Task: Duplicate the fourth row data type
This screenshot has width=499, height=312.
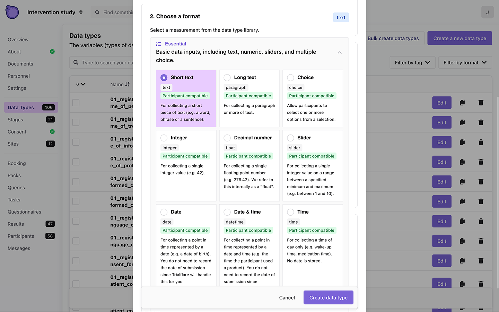Action: tap(462, 162)
